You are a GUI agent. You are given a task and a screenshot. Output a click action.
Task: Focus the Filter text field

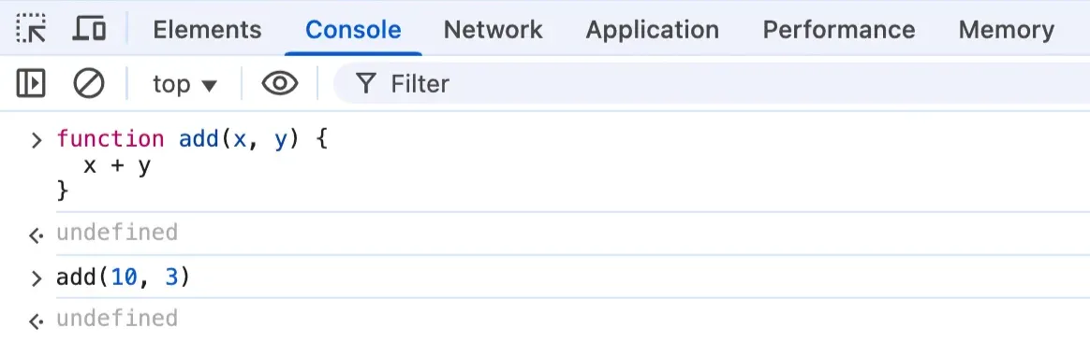pyautogui.click(x=712, y=84)
